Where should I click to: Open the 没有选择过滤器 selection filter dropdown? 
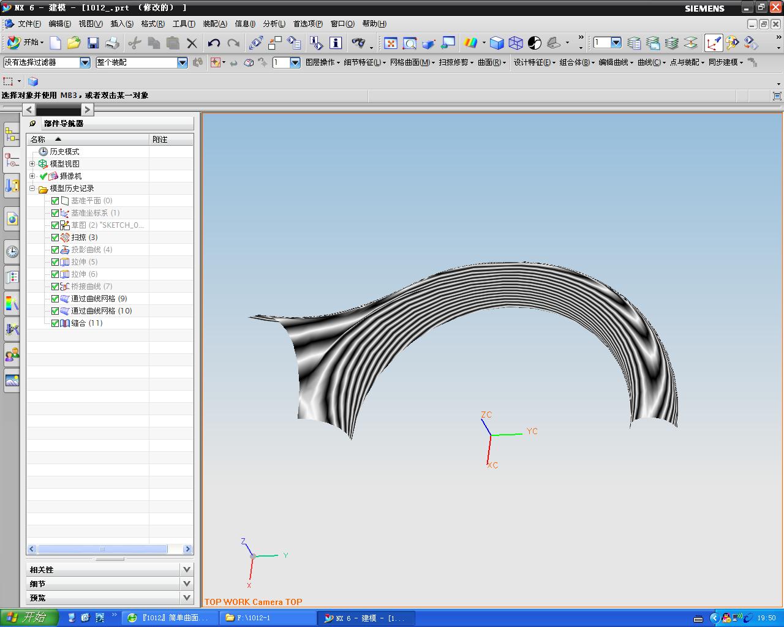click(x=85, y=62)
